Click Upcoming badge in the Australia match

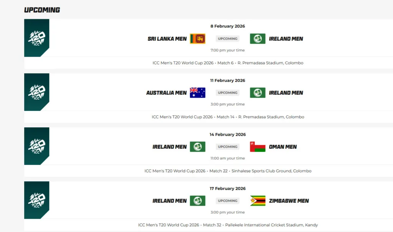228,93
